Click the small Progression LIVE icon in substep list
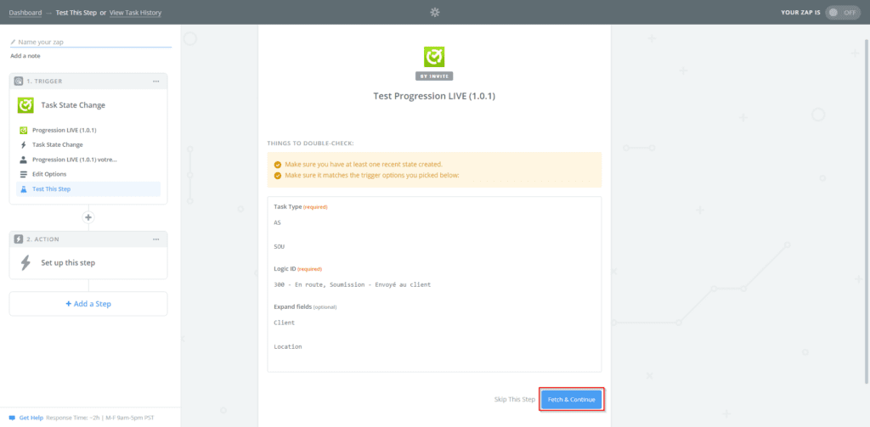Viewport: 870px width, 427px height. pyautogui.click(x=23, y=131)
